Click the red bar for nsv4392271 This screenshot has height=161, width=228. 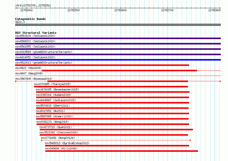(x=113, y=124)
